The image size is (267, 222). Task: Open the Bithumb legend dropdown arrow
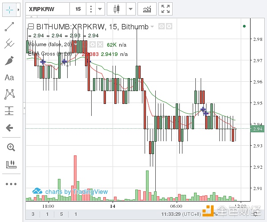(152, 27)
